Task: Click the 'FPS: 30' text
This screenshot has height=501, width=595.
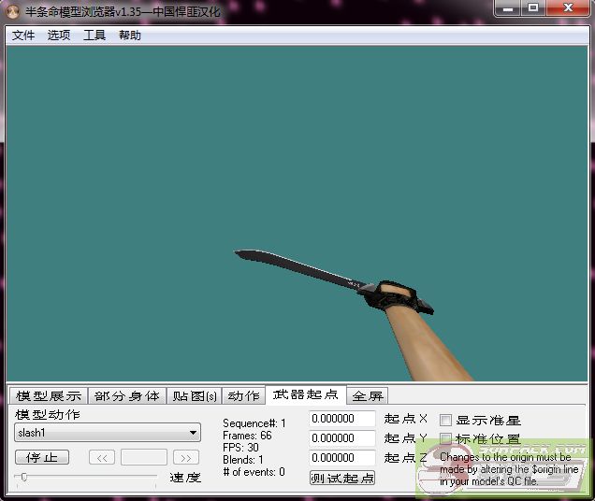Action: click(x=240, y=448)
